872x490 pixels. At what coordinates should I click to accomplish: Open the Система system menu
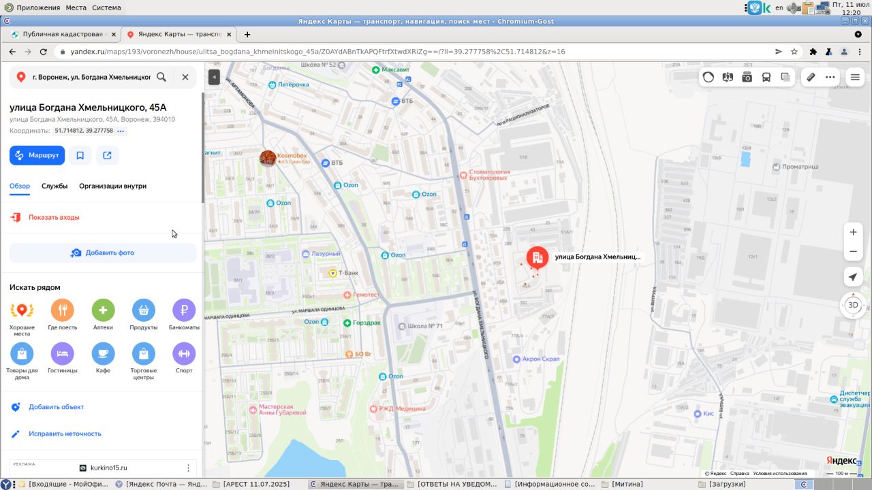[x=106, y=7]
